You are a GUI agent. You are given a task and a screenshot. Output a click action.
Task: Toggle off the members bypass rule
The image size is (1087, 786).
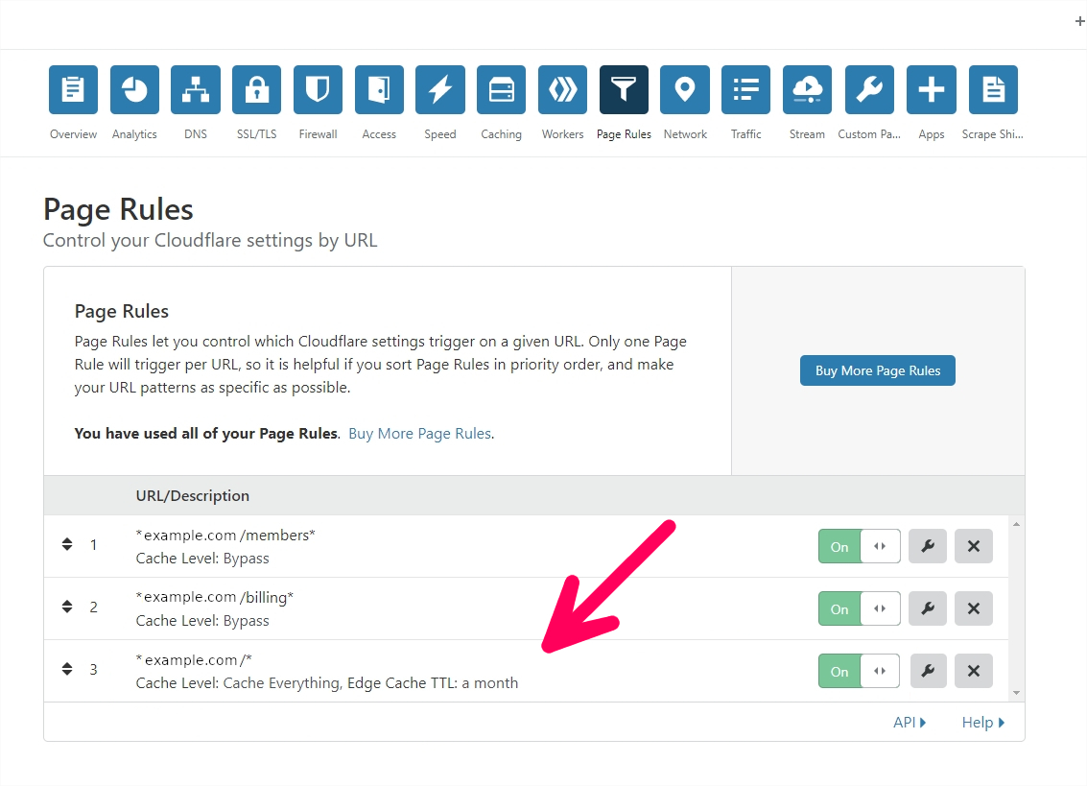(859, 546)
